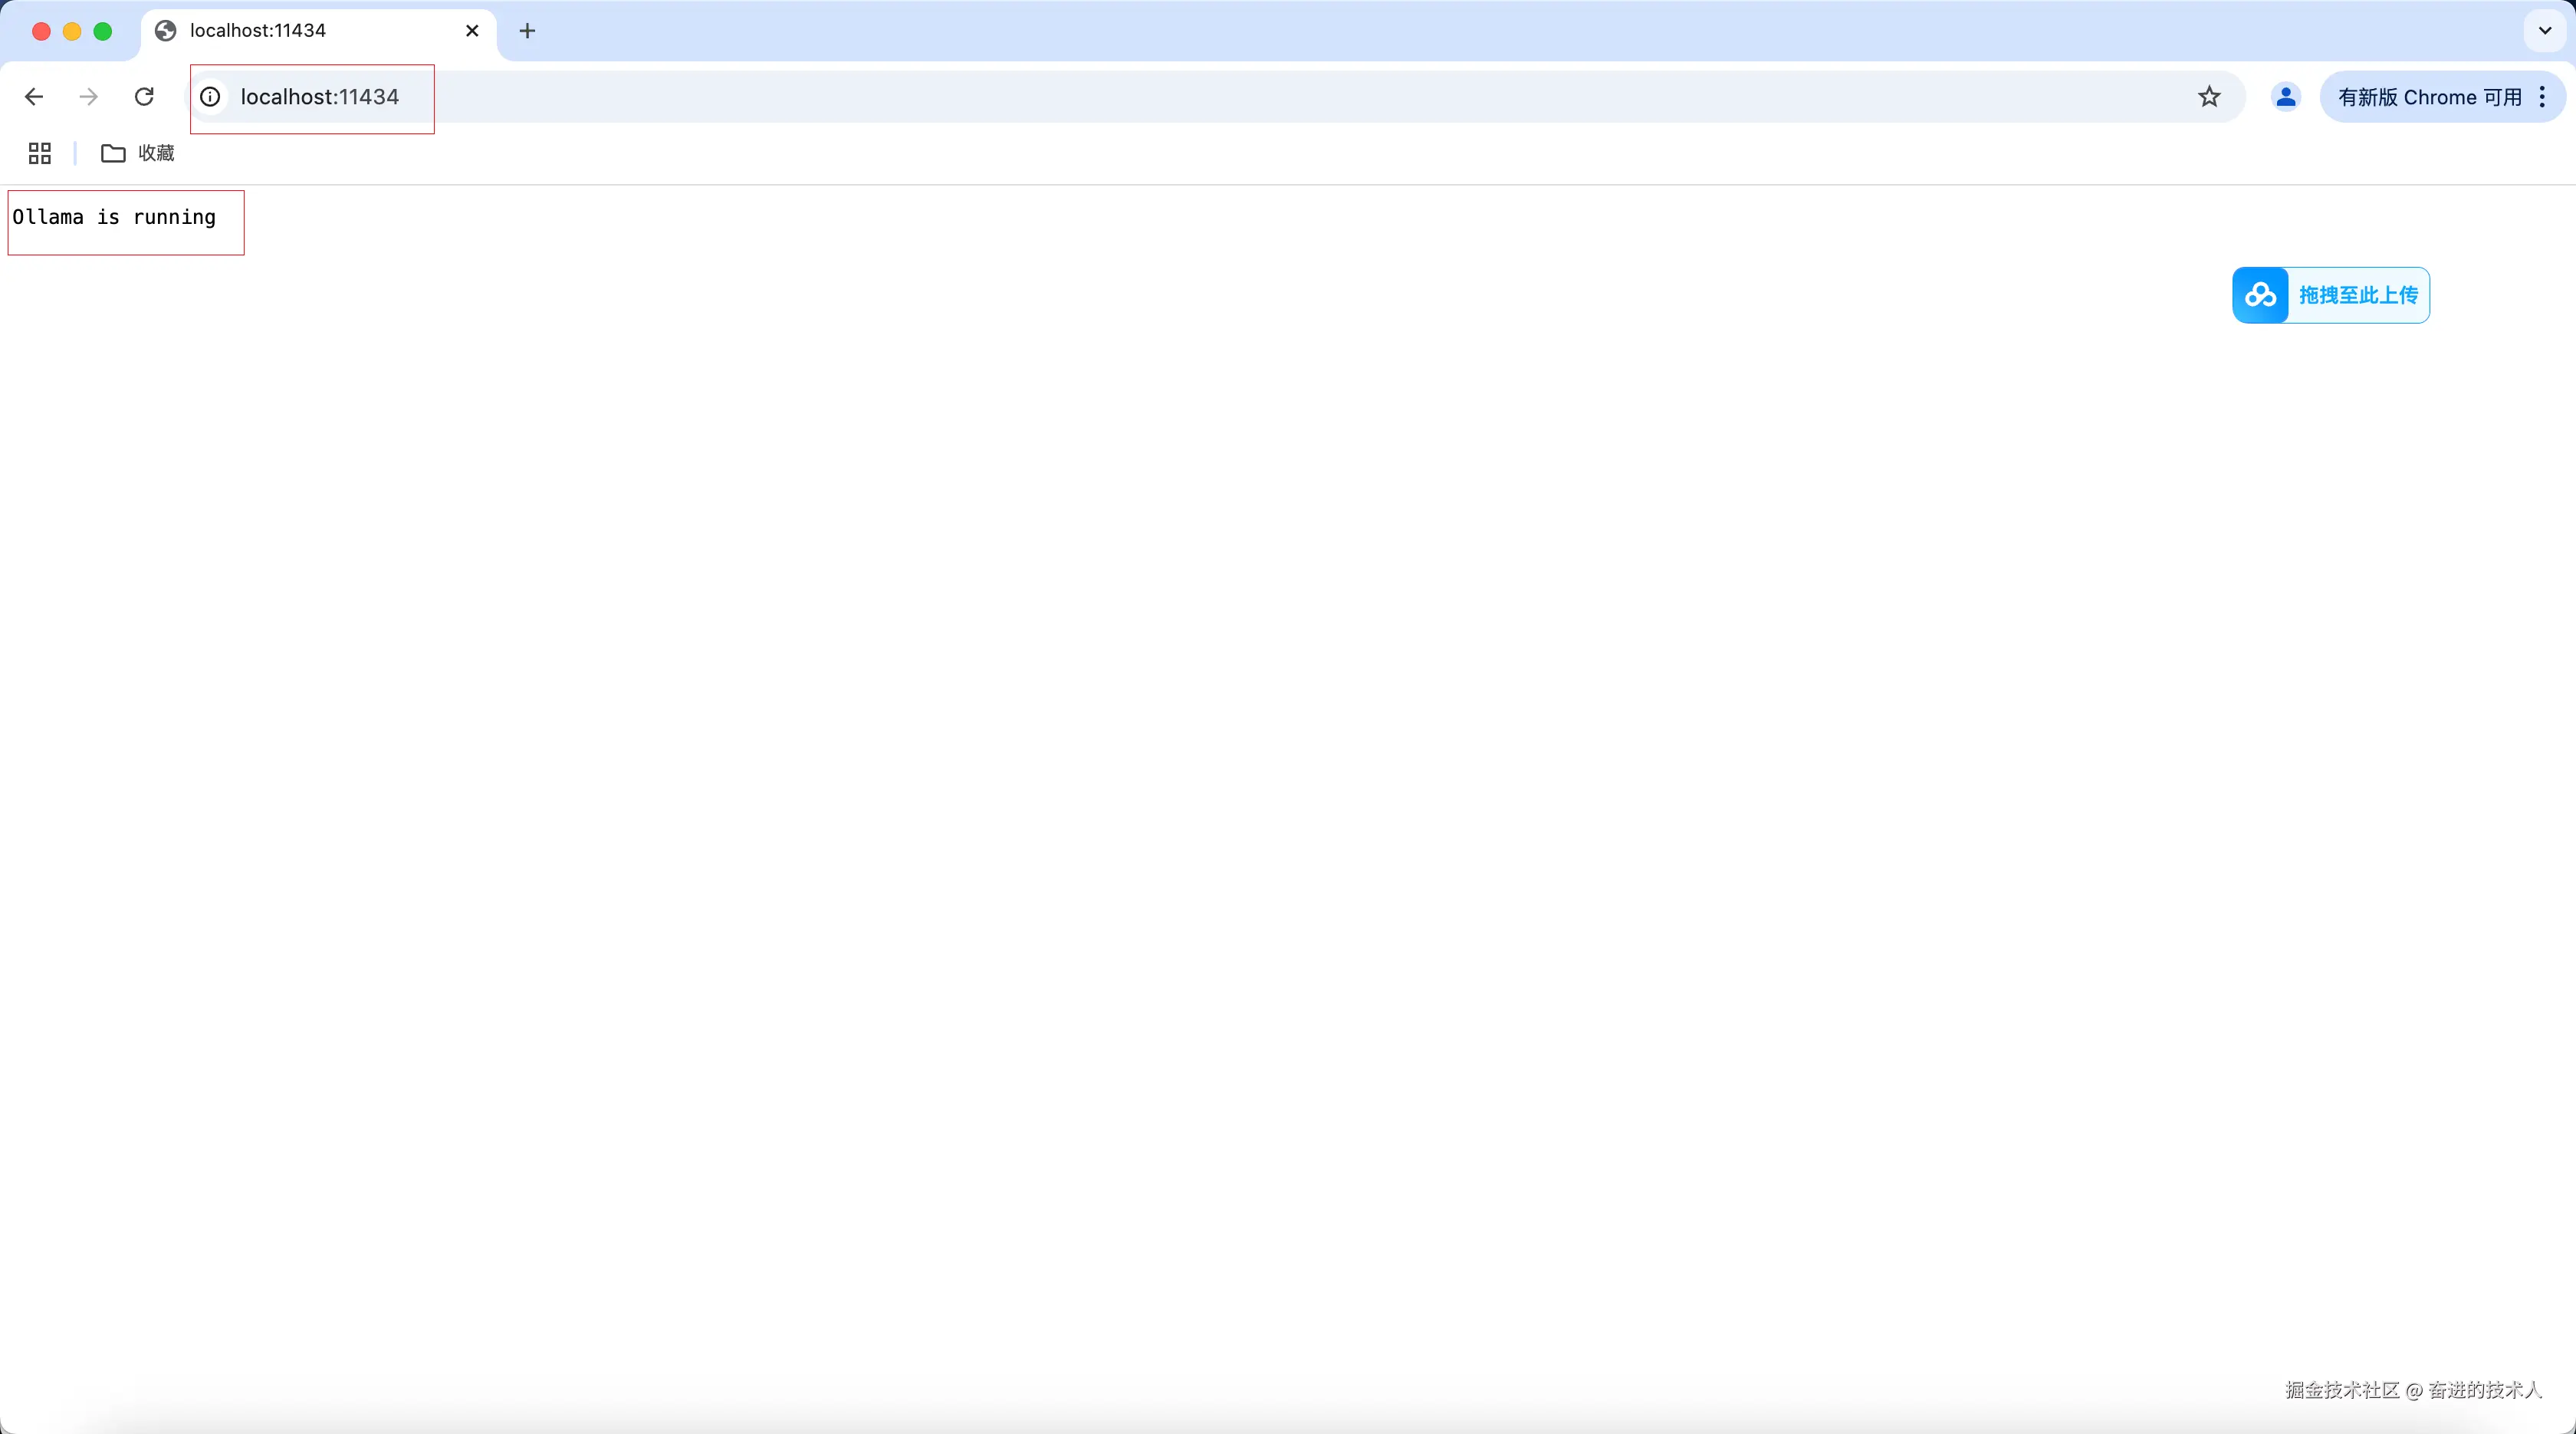Screen dimensions: 2576x1434
Task: Open the apps grid in bookmarks bar
Action: tap(40, 153)
